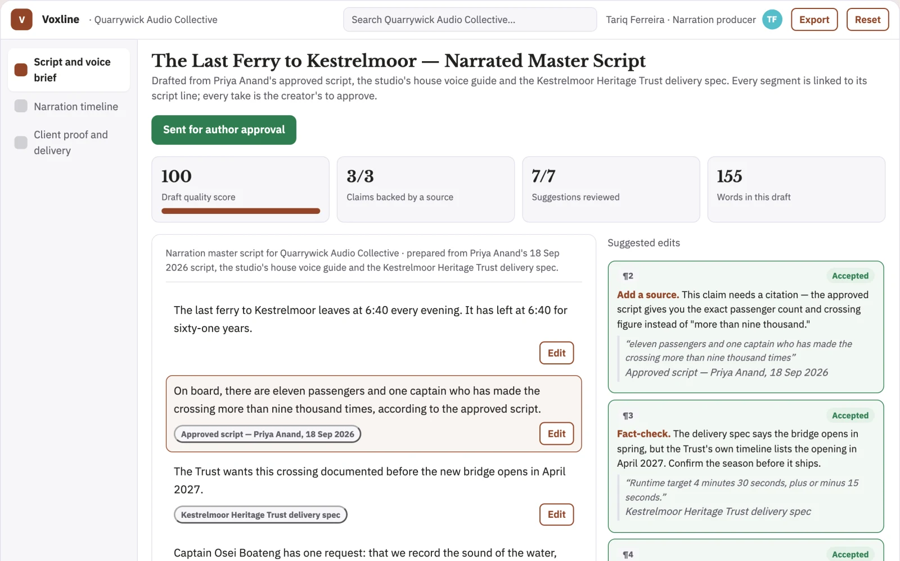Click the Runtime target quote in ¶3
900x561 pixels.
(742, 490)
